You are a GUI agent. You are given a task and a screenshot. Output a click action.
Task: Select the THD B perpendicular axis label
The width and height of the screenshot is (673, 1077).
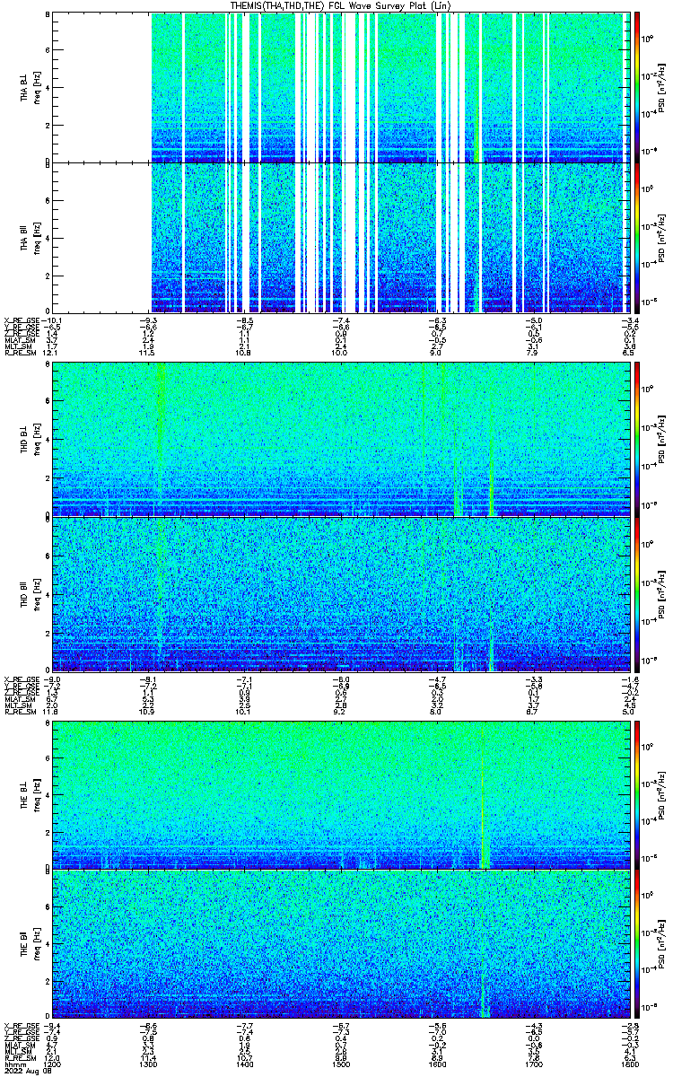tap(23, 439)
